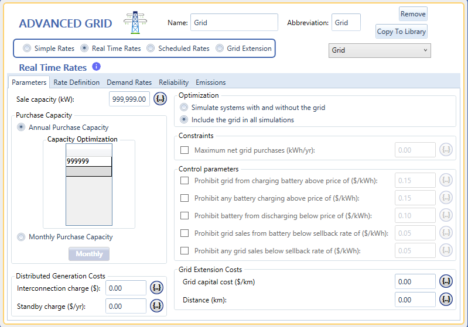Open sensitivity button for Grid capital cost
The width and height of the screenshot is (468, 327).
tap(446, 281)
